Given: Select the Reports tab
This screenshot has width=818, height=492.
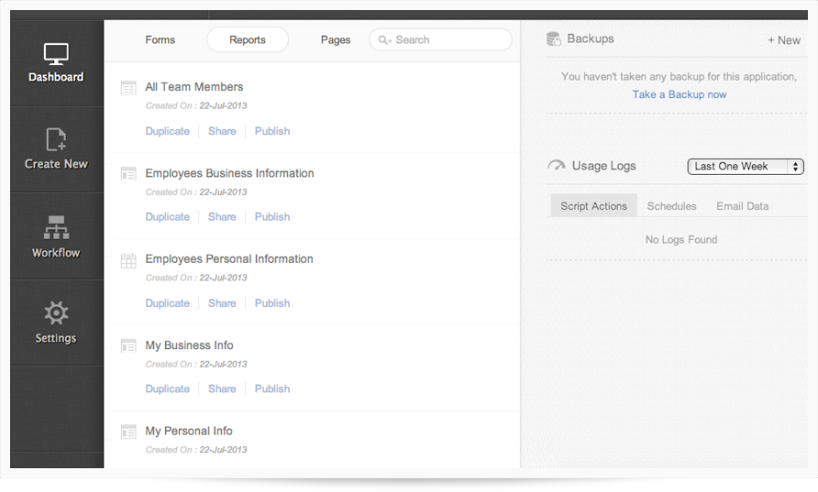Looking at the screenshot, I should (x=248, y=40).
